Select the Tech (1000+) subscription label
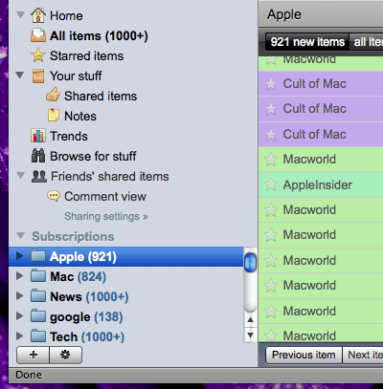Viewport: 383px width, 389px height. pyautogui.click(x=87, y=336)
